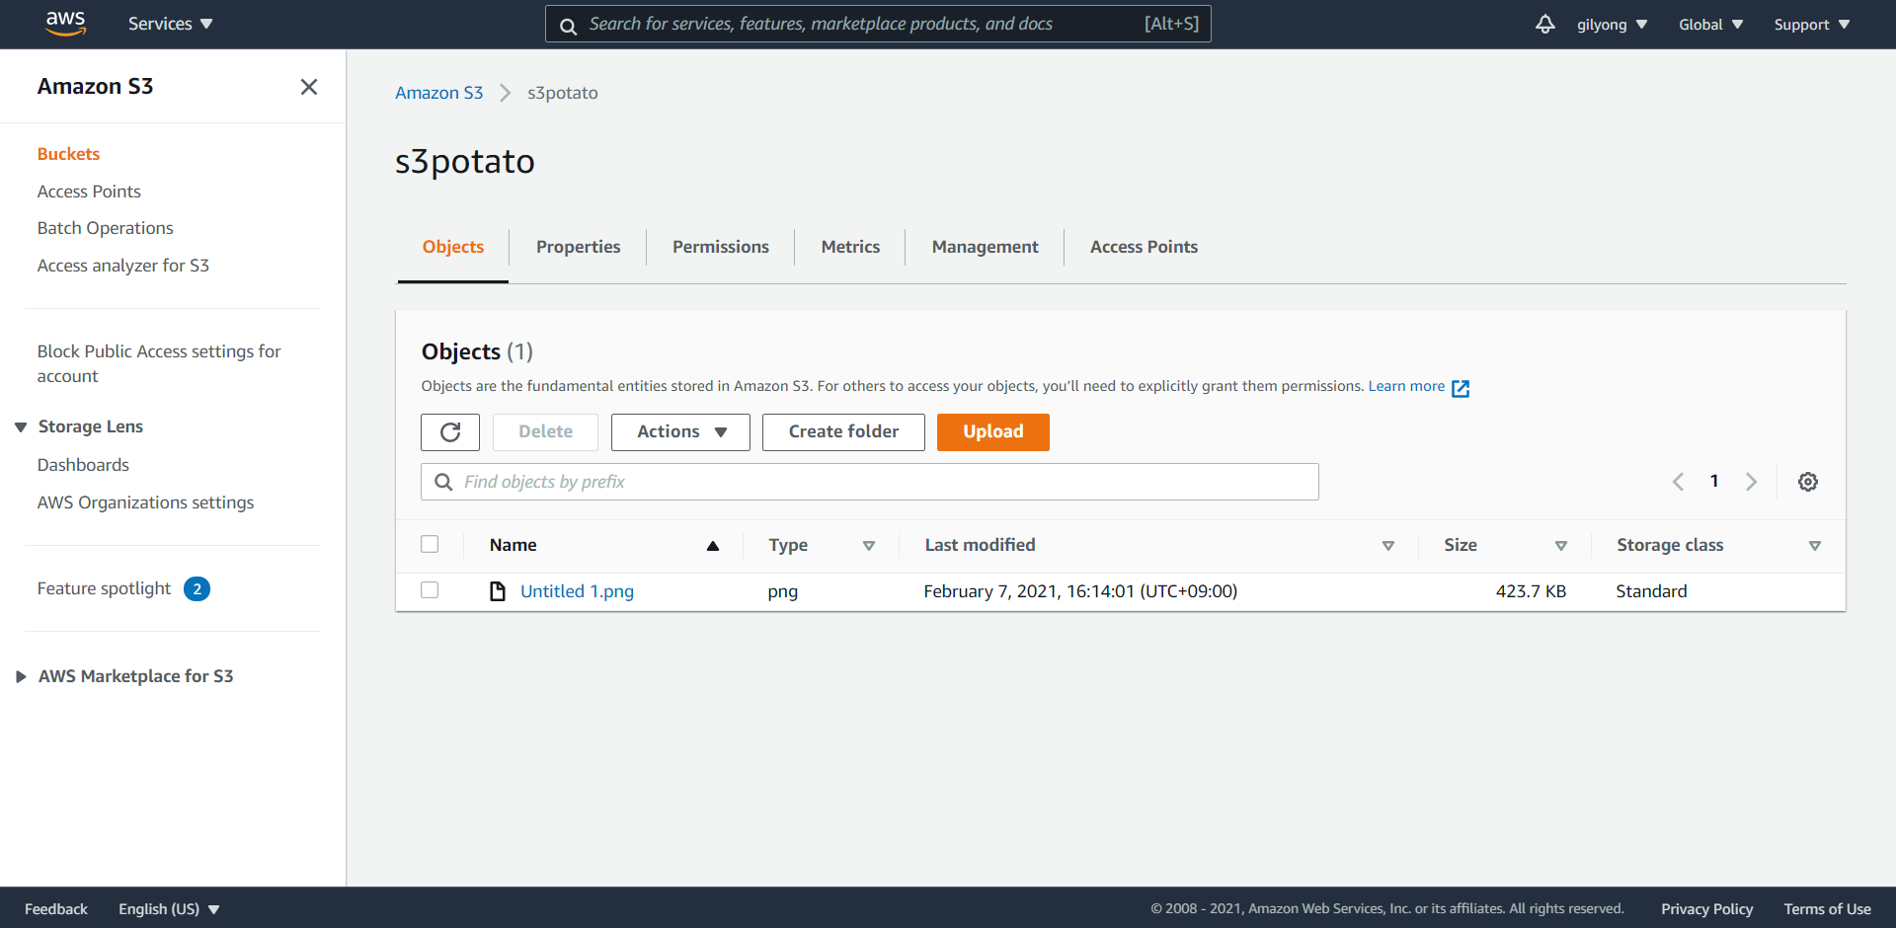This screenshot has height=928, width=1896.
Task: Go to next page of objects
Action: click(x=1751, y=482)
